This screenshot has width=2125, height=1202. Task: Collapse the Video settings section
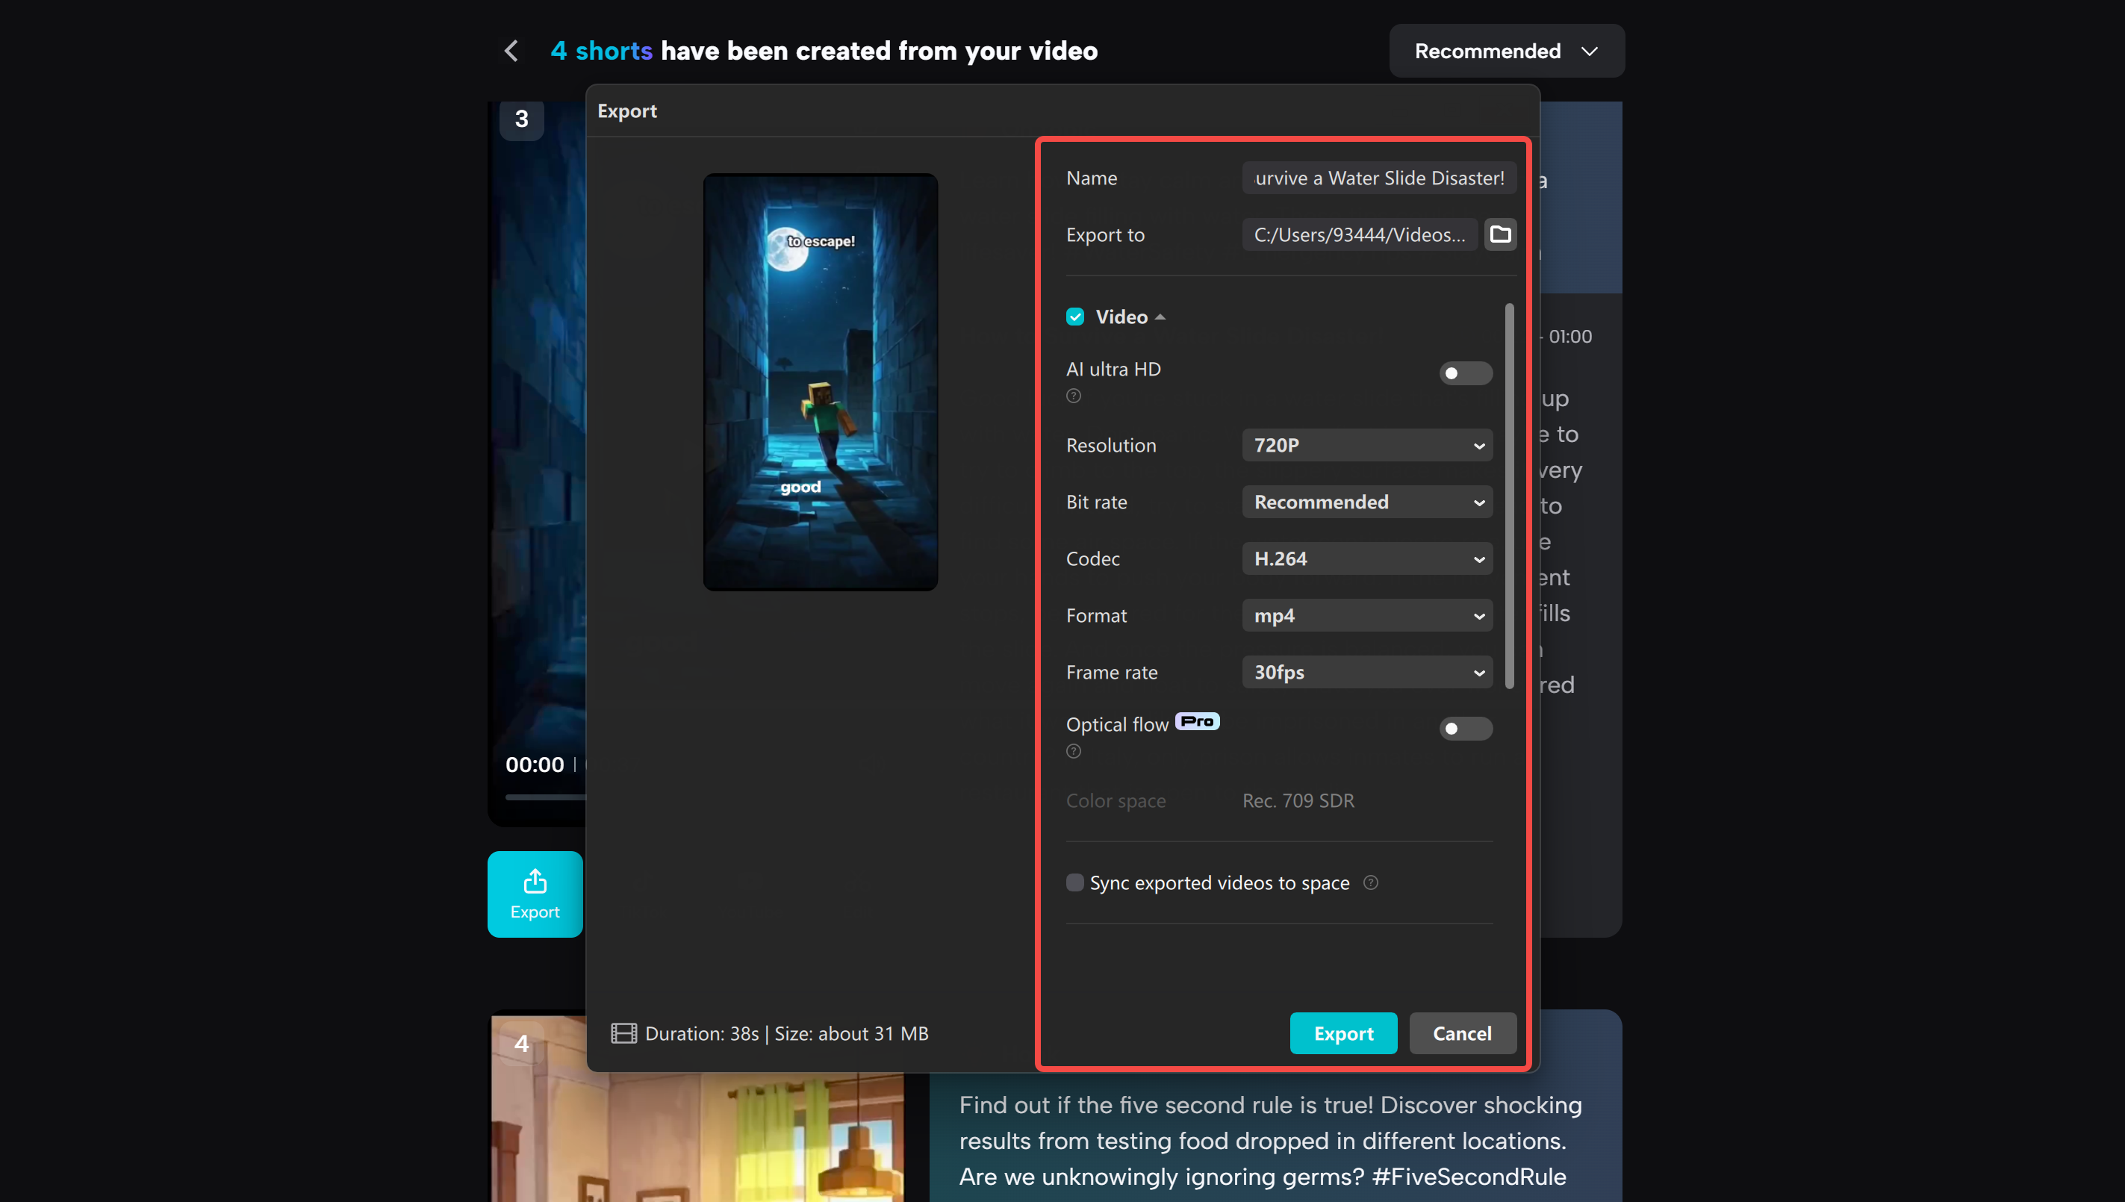(x=1163, y=317)
